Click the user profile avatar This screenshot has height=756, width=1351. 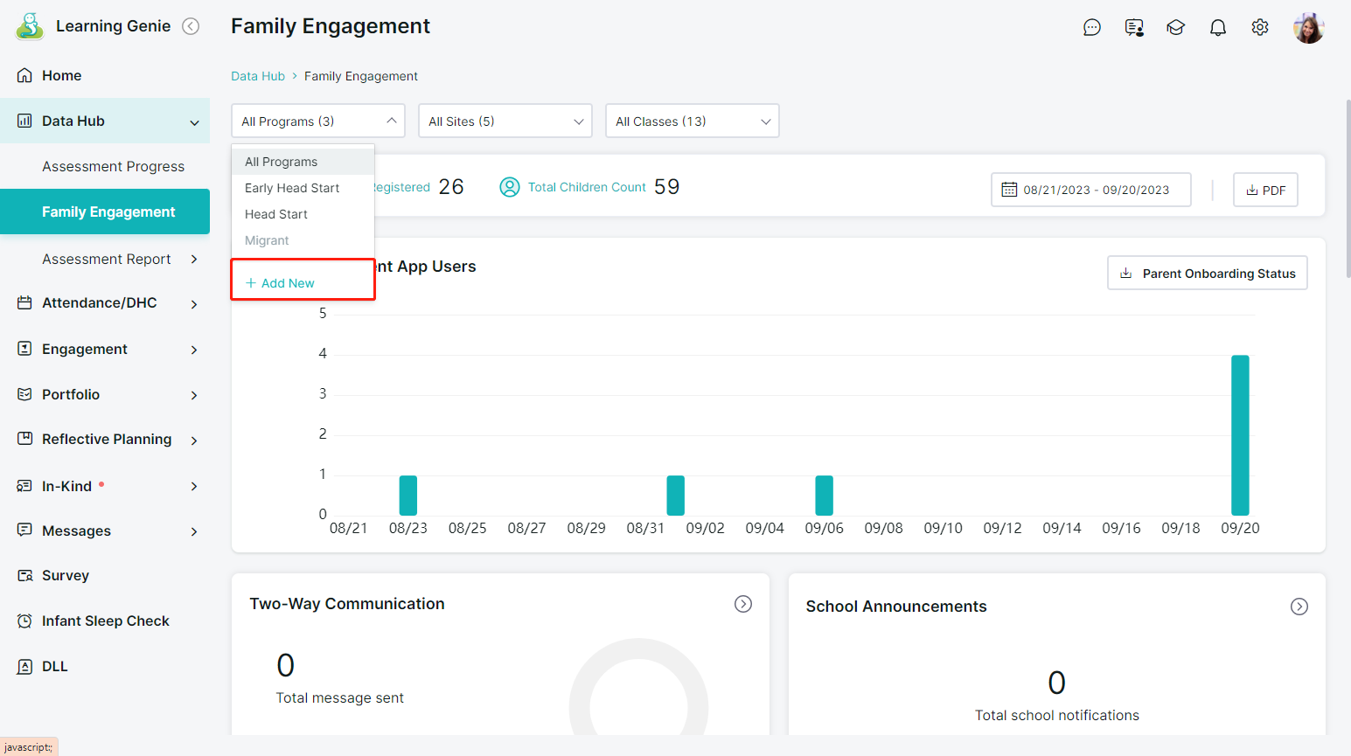(1308, 28)
